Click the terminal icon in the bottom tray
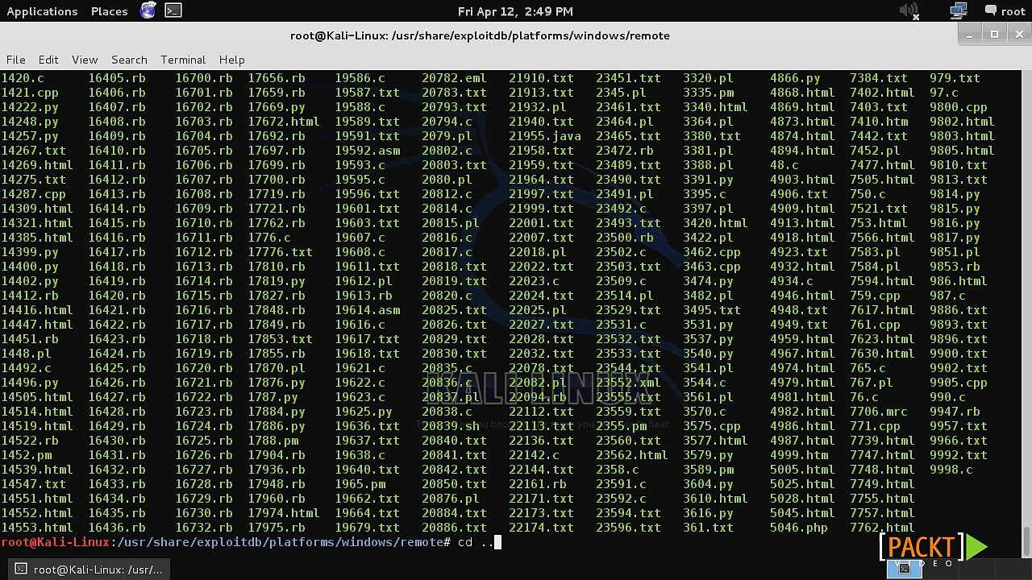1032x580 pixels. (904, 569)
